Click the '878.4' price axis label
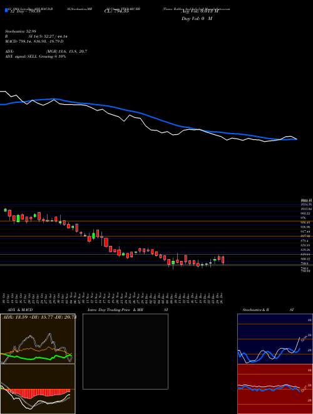 (305, 241)
